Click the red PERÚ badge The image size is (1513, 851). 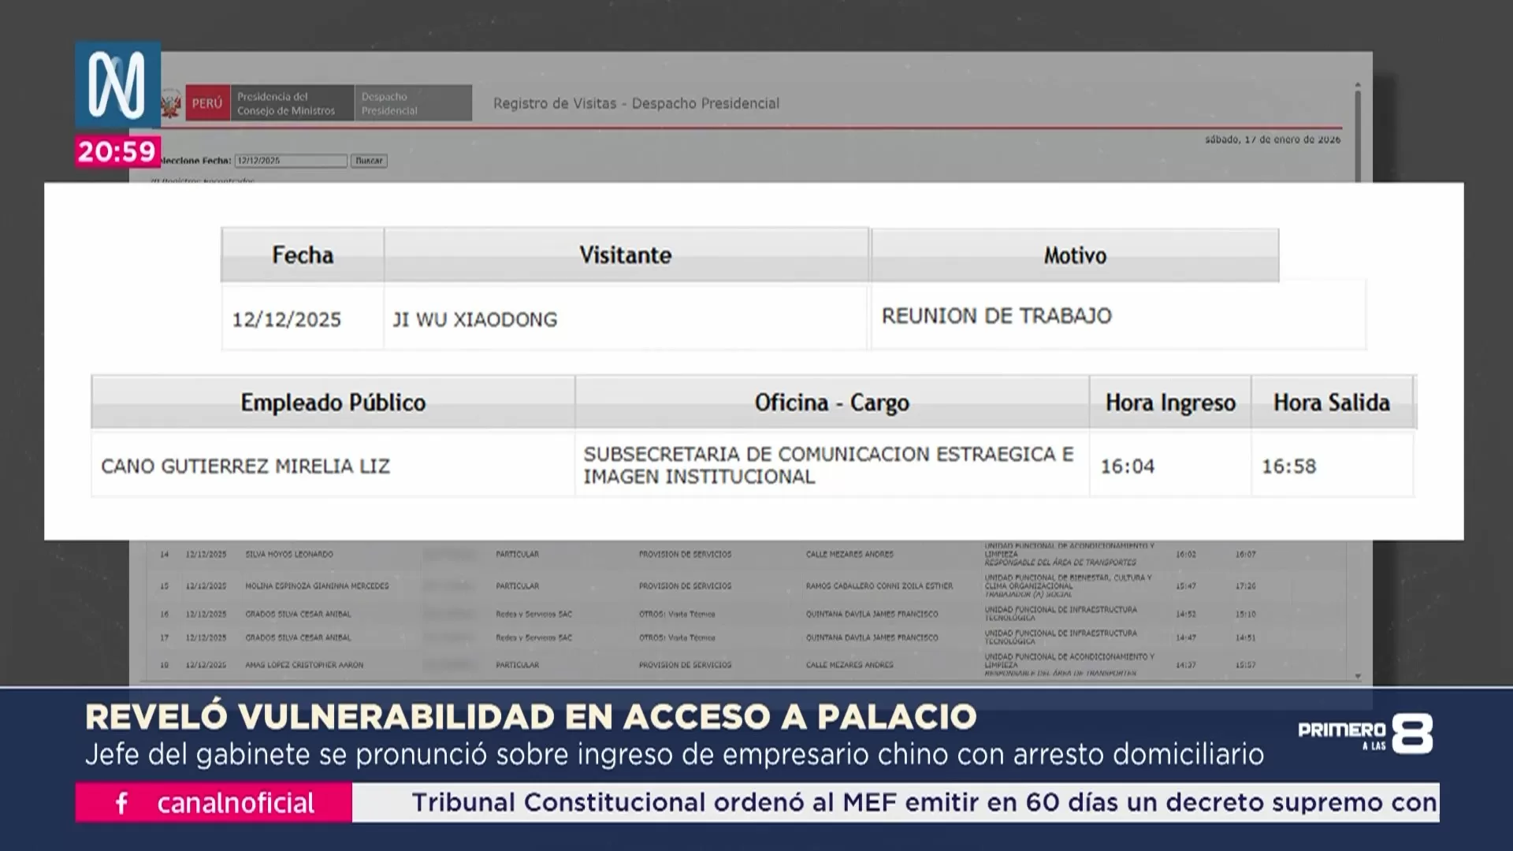pyautogui.click(x=208, y=103)
